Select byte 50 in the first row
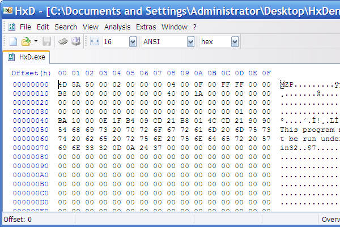The width and height of the screenshot is (340, 227). tap(90, 84)
